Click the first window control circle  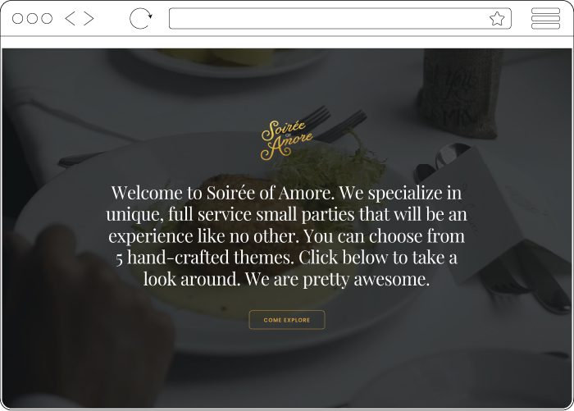coord(17,18)
